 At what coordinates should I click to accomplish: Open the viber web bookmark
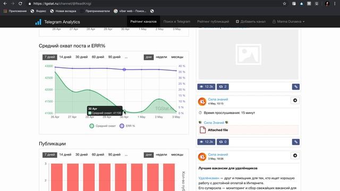click(130, 11)
